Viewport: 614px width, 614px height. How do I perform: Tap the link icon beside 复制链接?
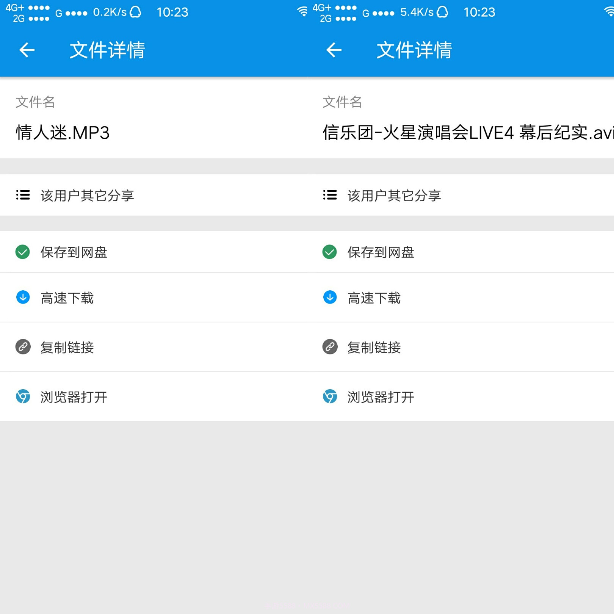pos(23,347)
